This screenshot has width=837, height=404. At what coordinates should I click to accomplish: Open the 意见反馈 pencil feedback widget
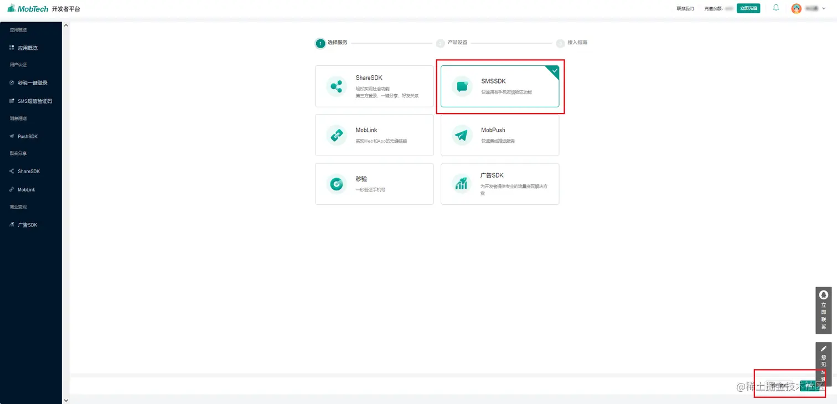click(824, 364)
